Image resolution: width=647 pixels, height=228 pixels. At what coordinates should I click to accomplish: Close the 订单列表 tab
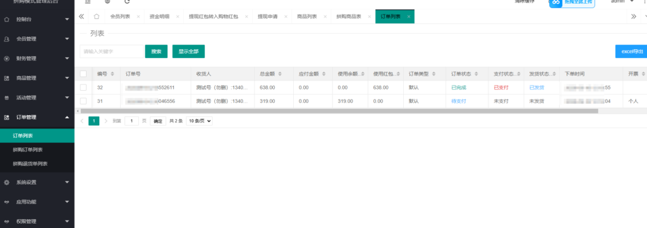(409, 17)
